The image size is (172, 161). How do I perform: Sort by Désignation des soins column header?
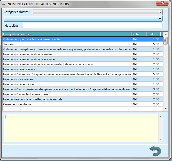67,34
